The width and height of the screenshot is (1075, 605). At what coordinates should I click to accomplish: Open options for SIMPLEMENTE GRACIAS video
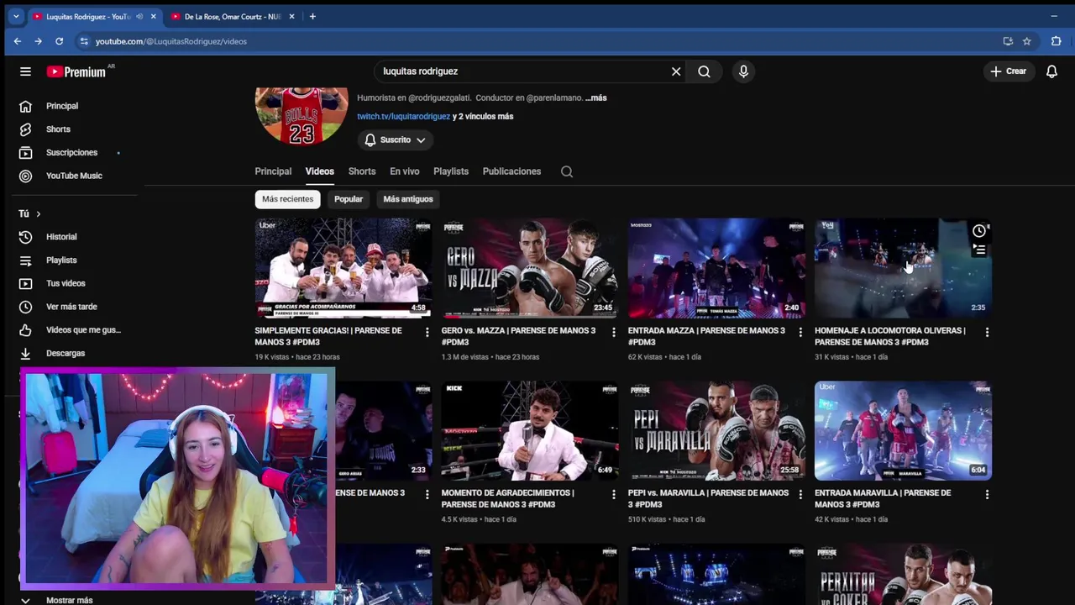pos(427,333)
